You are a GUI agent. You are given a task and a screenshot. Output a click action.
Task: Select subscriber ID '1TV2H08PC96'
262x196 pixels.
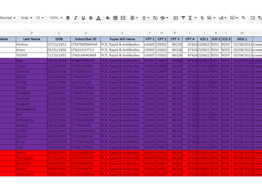(86, 164)
